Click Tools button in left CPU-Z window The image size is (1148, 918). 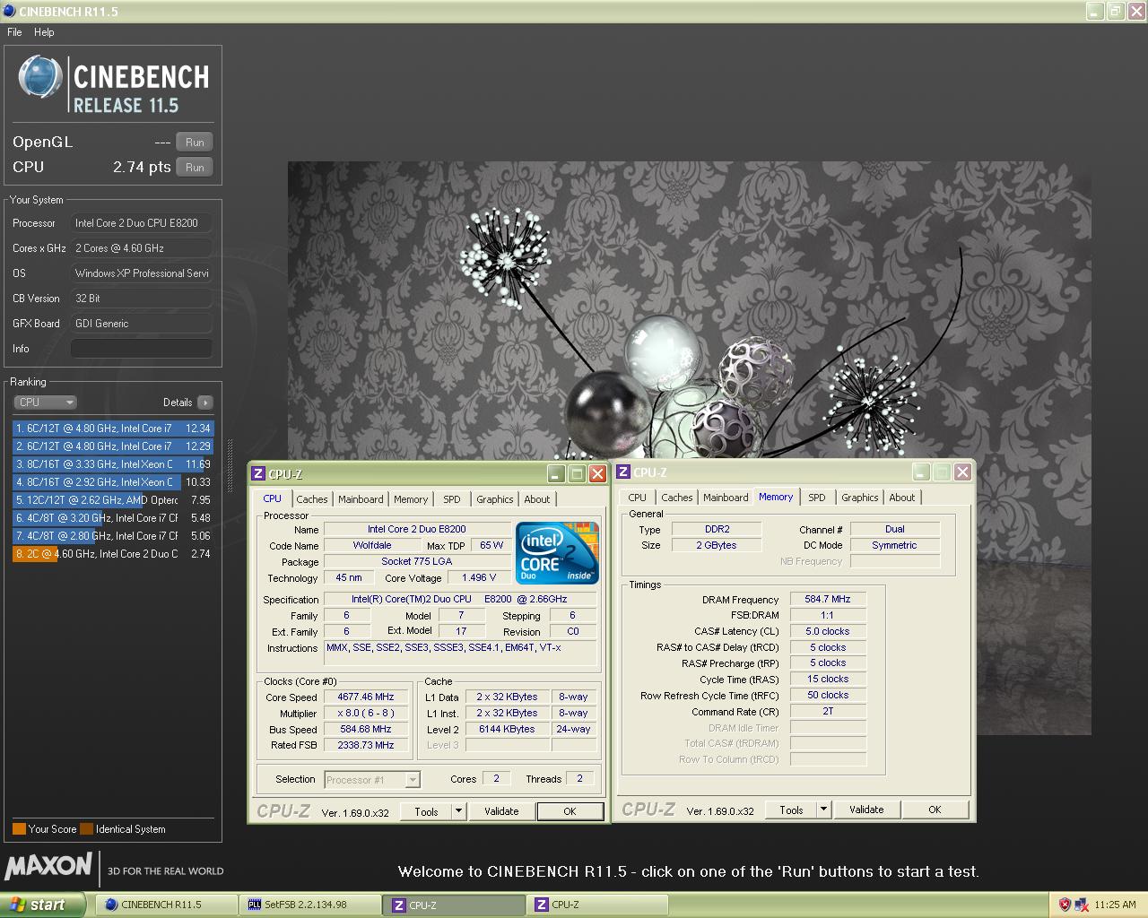tap(426, 811)
